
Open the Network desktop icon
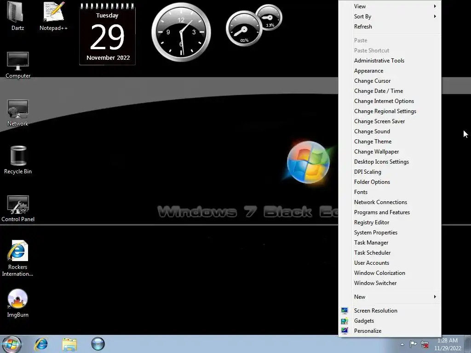(18, 108)
